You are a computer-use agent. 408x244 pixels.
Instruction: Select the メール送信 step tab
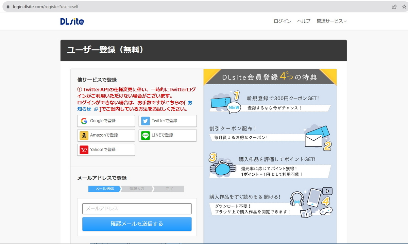[104, 189]
